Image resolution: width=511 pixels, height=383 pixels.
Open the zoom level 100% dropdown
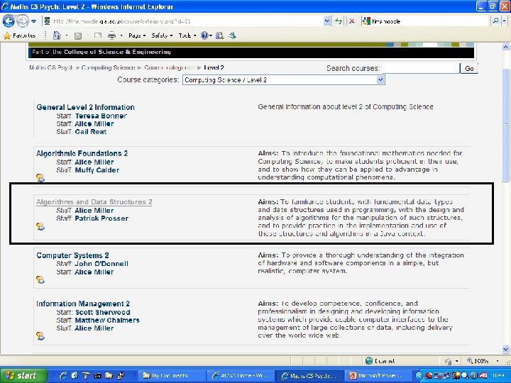(498, 361)
